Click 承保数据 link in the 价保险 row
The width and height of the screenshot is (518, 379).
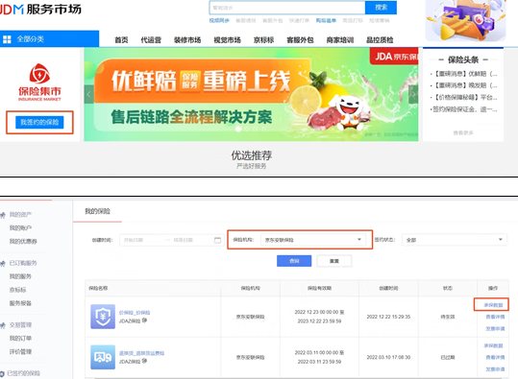[493, 305]
